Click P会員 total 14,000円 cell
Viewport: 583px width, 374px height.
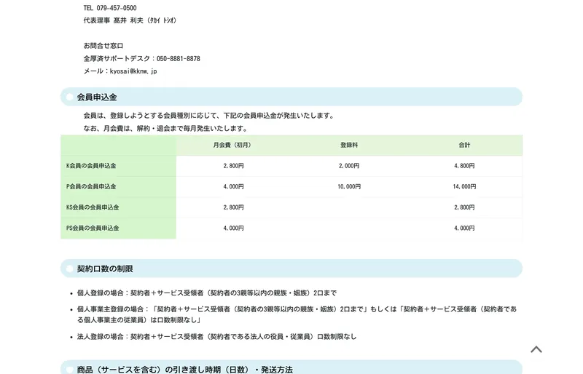pyautogui.click(x=464, y=187)
